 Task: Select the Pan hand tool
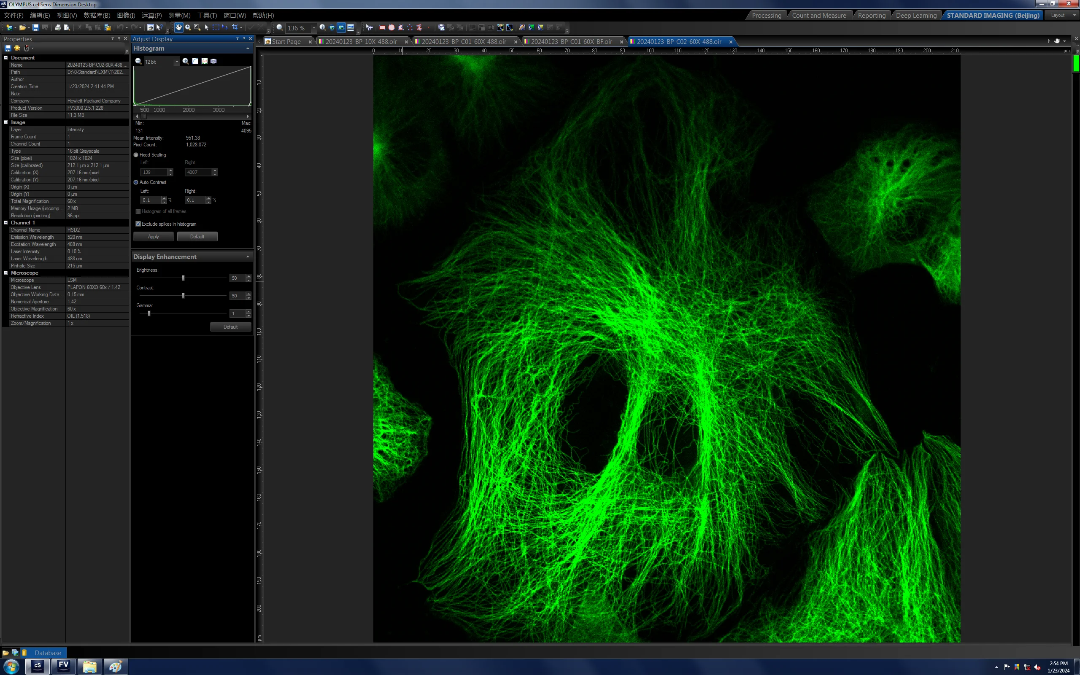pos(178,28)
